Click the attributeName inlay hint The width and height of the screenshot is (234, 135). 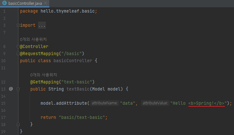point(105,103)
